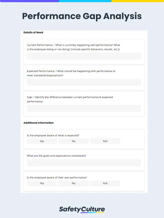The height and width of the screenshot is (218, 164).
Task: Click the question about awareness of own performance
Action: pyautogui.click(x=57, y=177)
